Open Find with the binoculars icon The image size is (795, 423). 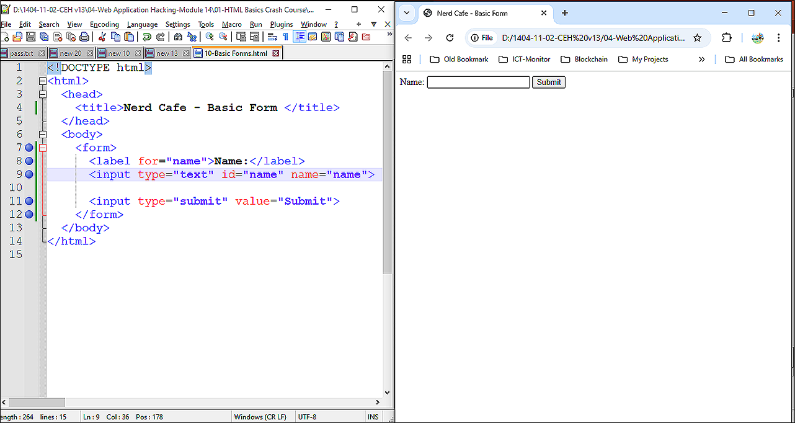pyautogui.click(x=178, y=37)
